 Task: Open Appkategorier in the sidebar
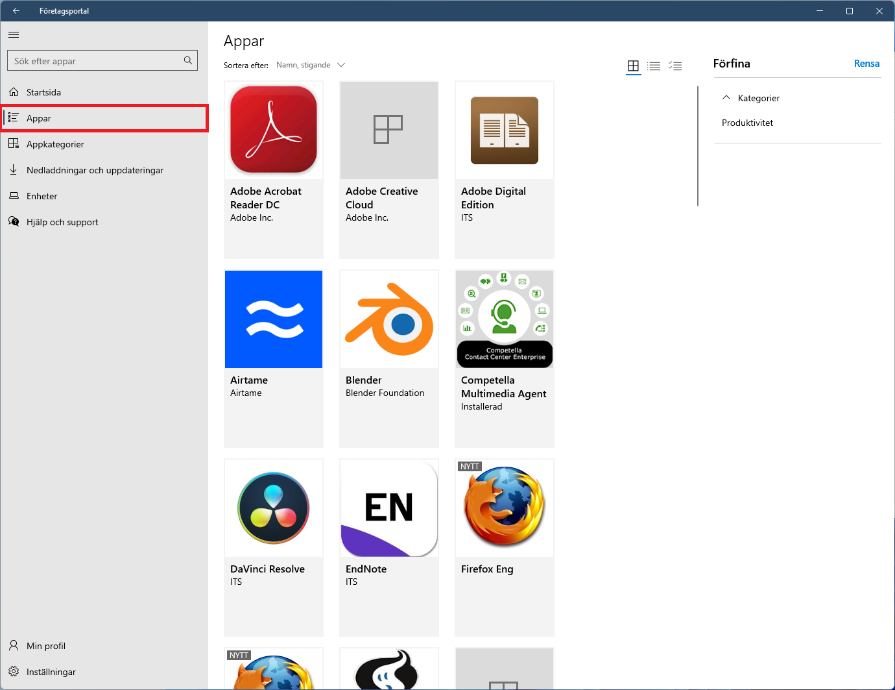(104, 144)
